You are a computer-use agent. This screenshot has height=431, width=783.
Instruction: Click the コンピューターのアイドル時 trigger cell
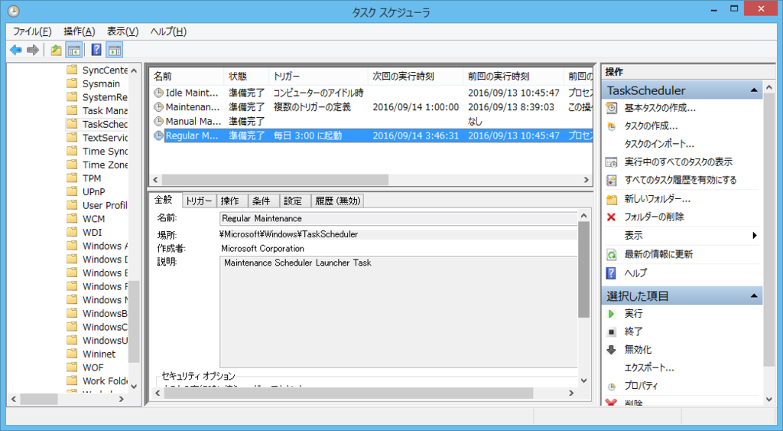tap(318, 93)
